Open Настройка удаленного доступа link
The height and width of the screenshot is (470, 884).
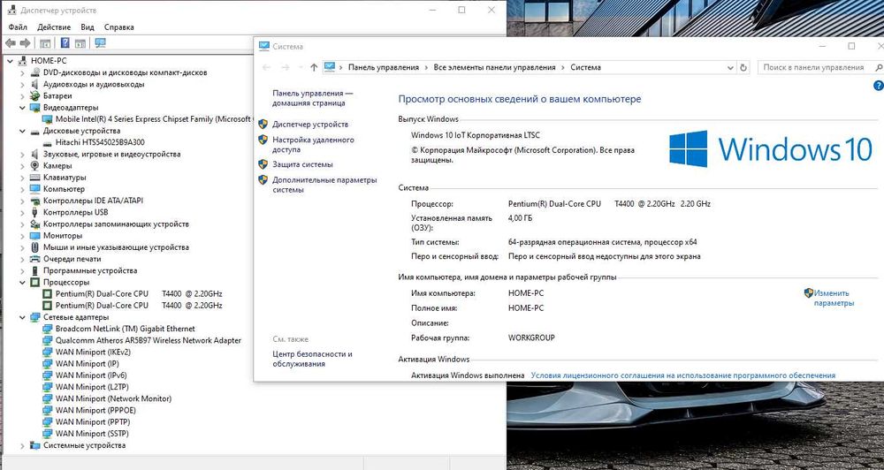click(x=313, y=144)
